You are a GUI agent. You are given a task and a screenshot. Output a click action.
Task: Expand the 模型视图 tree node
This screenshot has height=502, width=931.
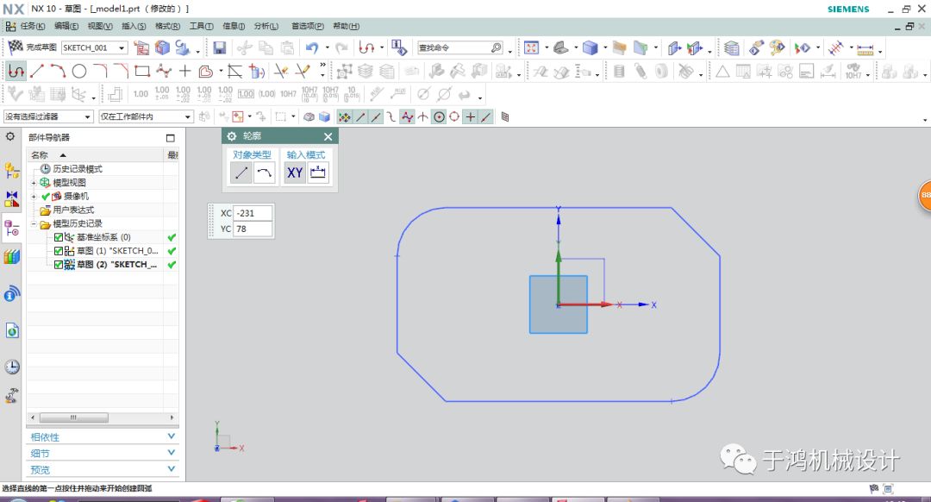[x=34, y=182]
